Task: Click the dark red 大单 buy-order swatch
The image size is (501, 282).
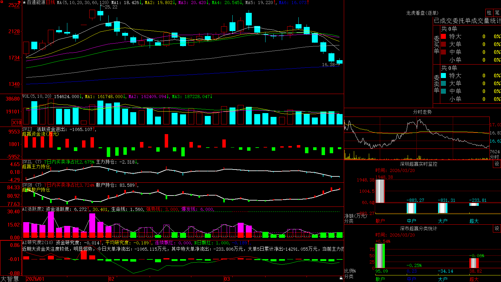Action: 443,44
